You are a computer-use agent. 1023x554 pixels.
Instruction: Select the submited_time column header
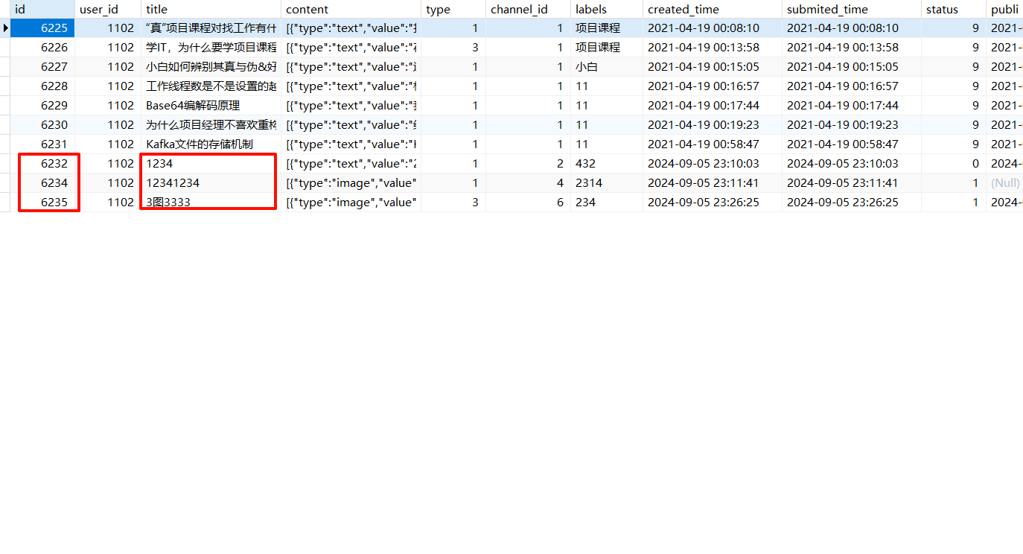(x=852, y=9)
